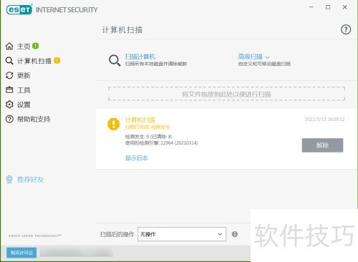Click the 解除 dismiss button
Image resolution: width=358 pixels, height=262 pixels.
coord(322,145)
